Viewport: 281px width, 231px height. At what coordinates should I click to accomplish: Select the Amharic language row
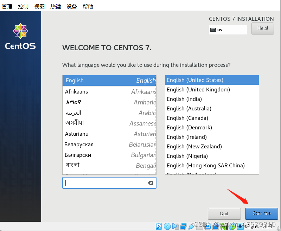[109, 102]
